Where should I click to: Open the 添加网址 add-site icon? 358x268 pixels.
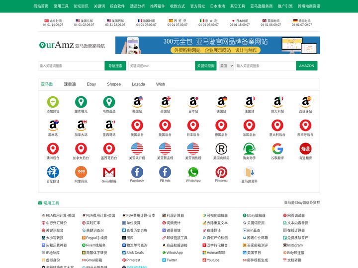tap(53, 102)
